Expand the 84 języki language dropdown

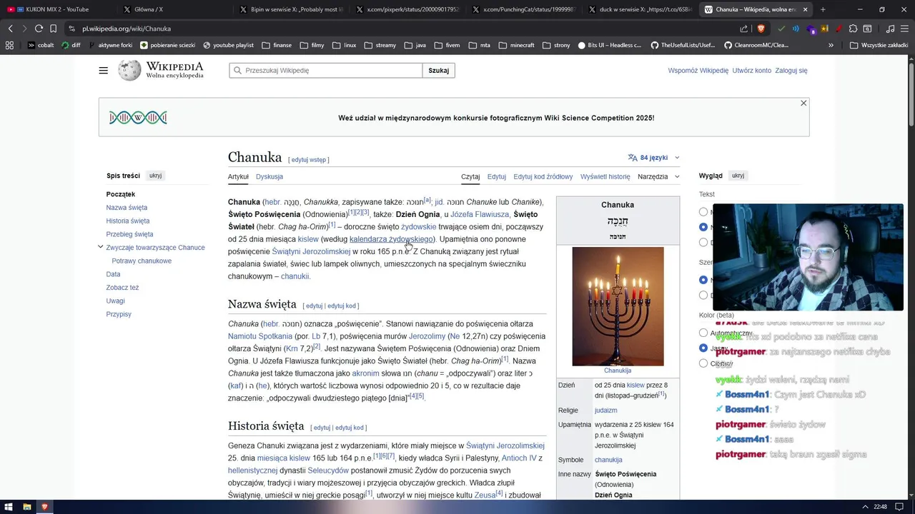pos(654,158)
